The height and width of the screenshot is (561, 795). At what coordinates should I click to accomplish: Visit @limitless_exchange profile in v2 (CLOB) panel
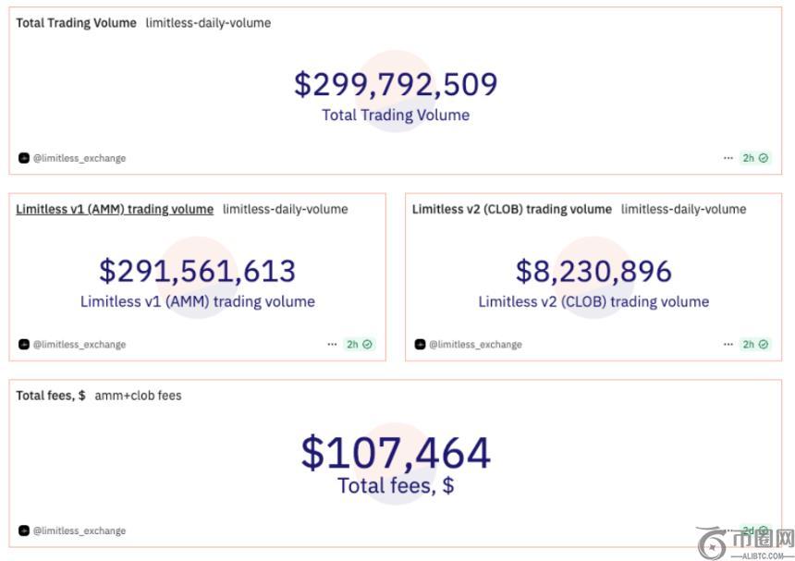coord(475,345)
